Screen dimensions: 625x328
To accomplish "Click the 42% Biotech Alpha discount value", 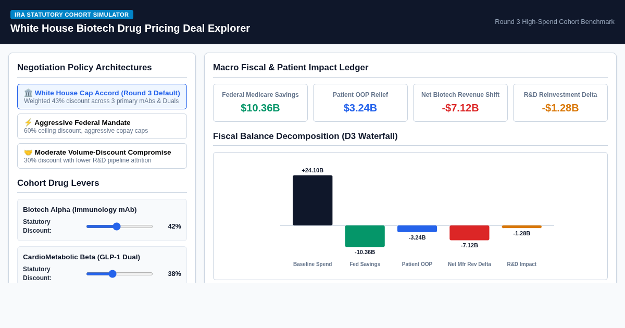I will (174, 226).
